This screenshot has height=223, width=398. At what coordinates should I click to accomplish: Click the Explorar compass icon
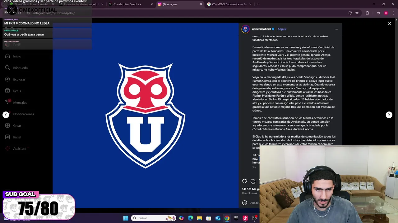7,79
